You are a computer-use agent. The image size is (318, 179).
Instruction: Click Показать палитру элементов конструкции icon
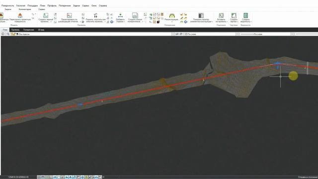click(x=201, y=15)
